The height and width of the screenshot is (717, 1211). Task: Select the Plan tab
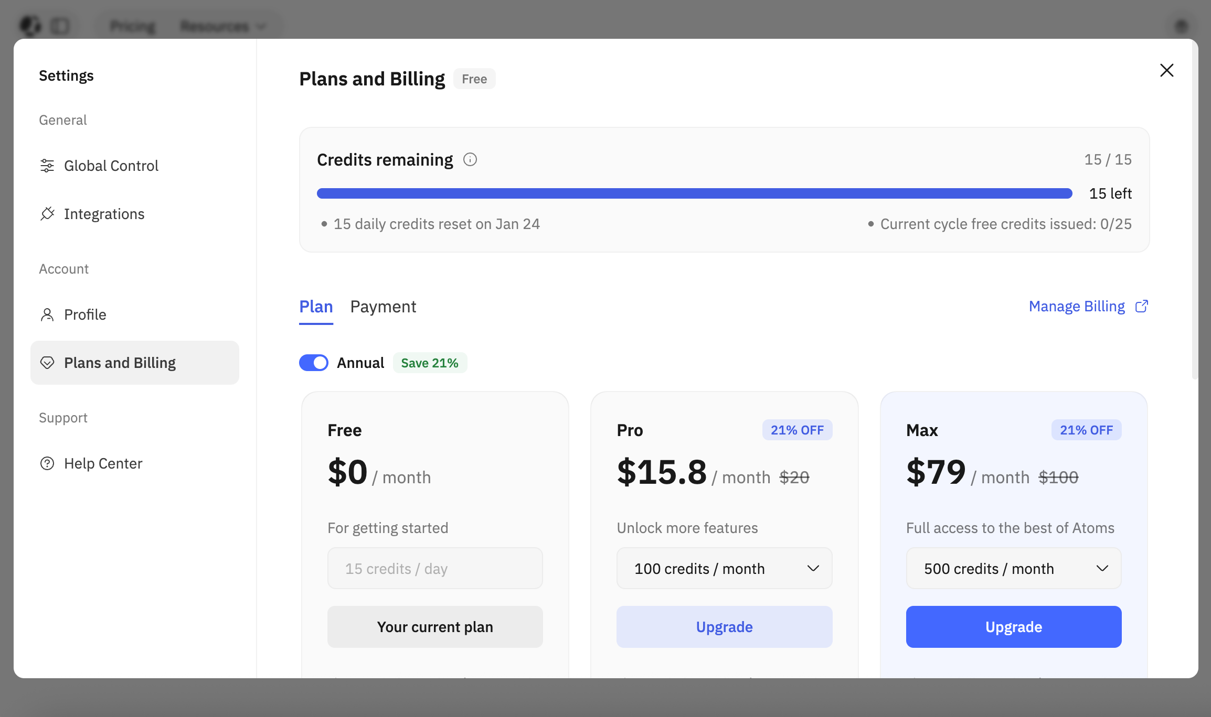tap(316, 307)
